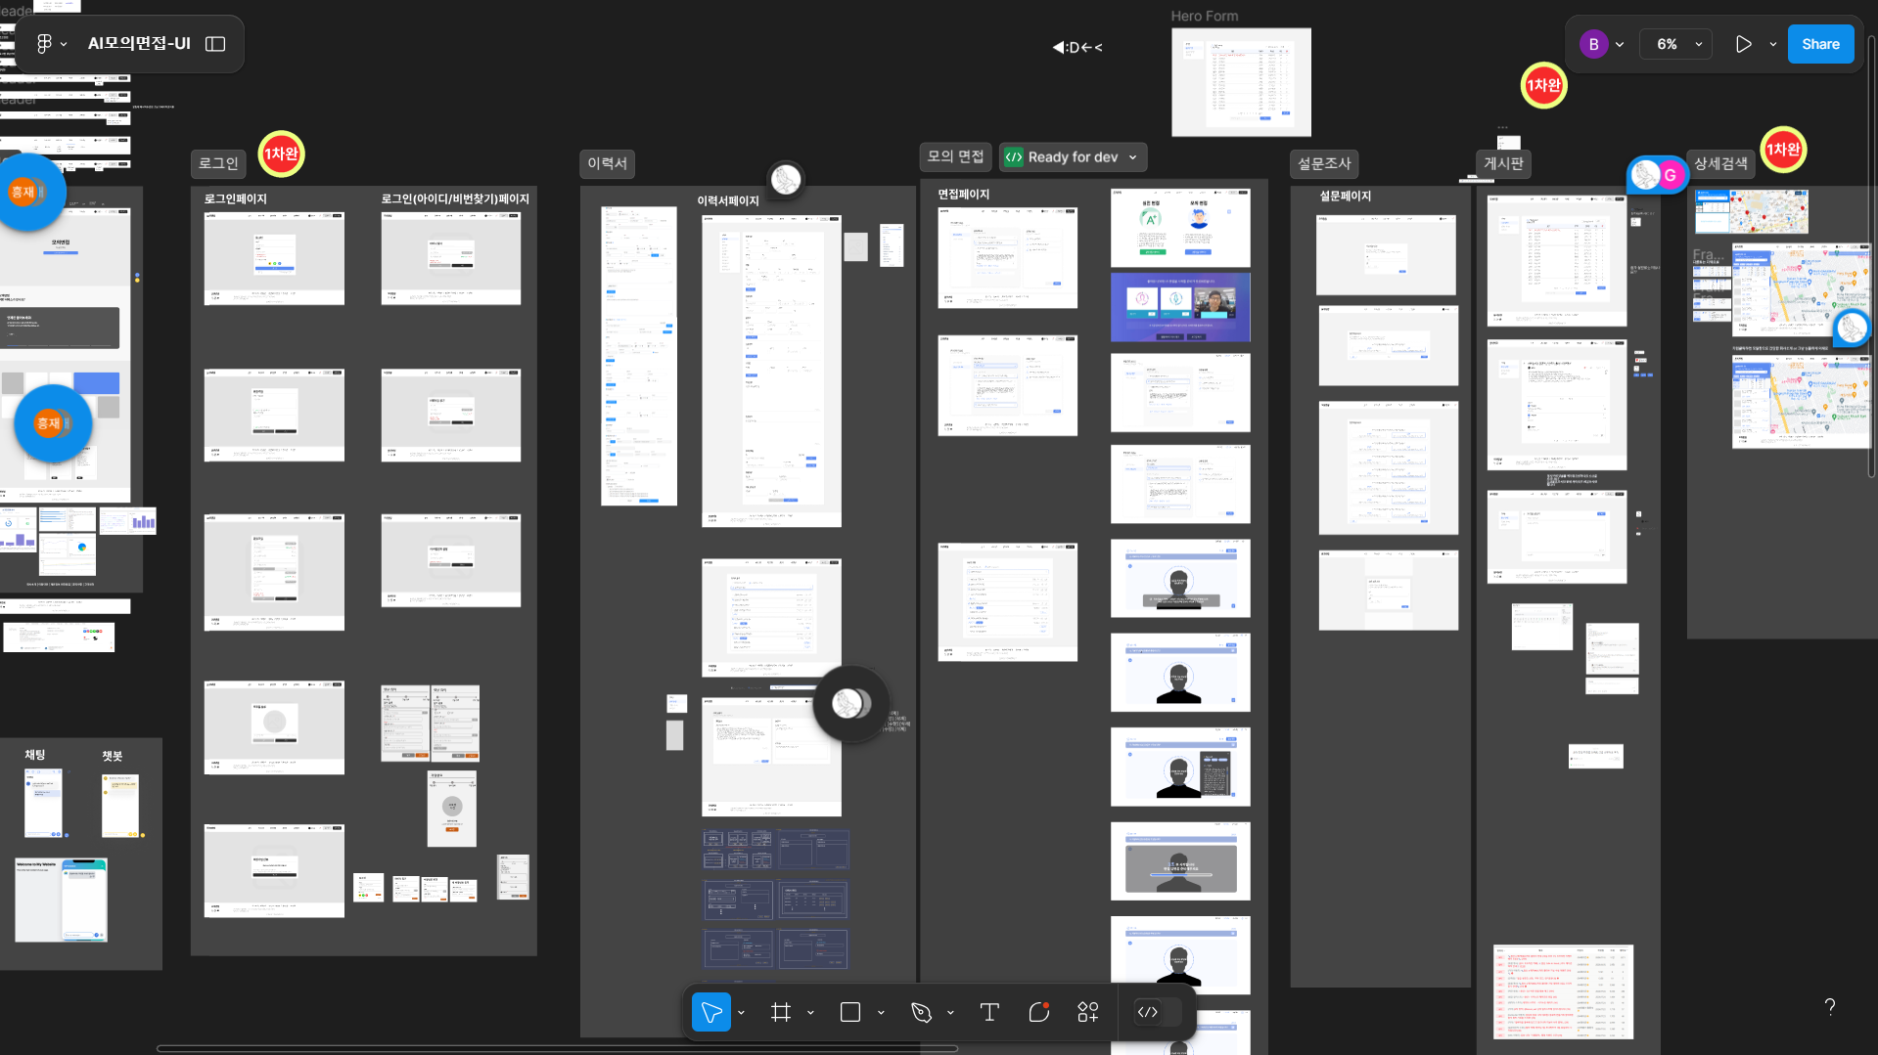Select the Frame tool
Screen dimensions: 1878x1055
pyautogui.click(x=781, y=1012)
